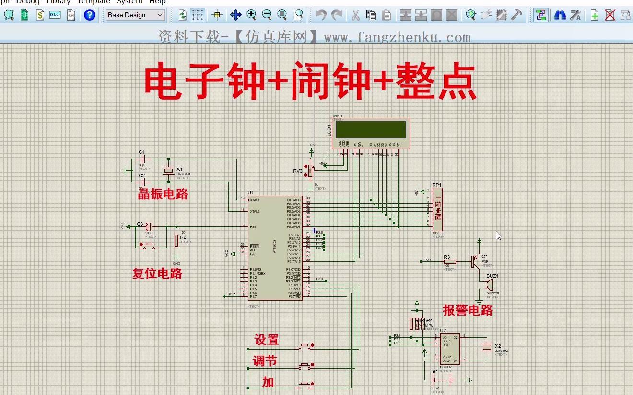Open Search and Tag binoculars
Screen dimensions: 633x395
[x=560, y=15]
